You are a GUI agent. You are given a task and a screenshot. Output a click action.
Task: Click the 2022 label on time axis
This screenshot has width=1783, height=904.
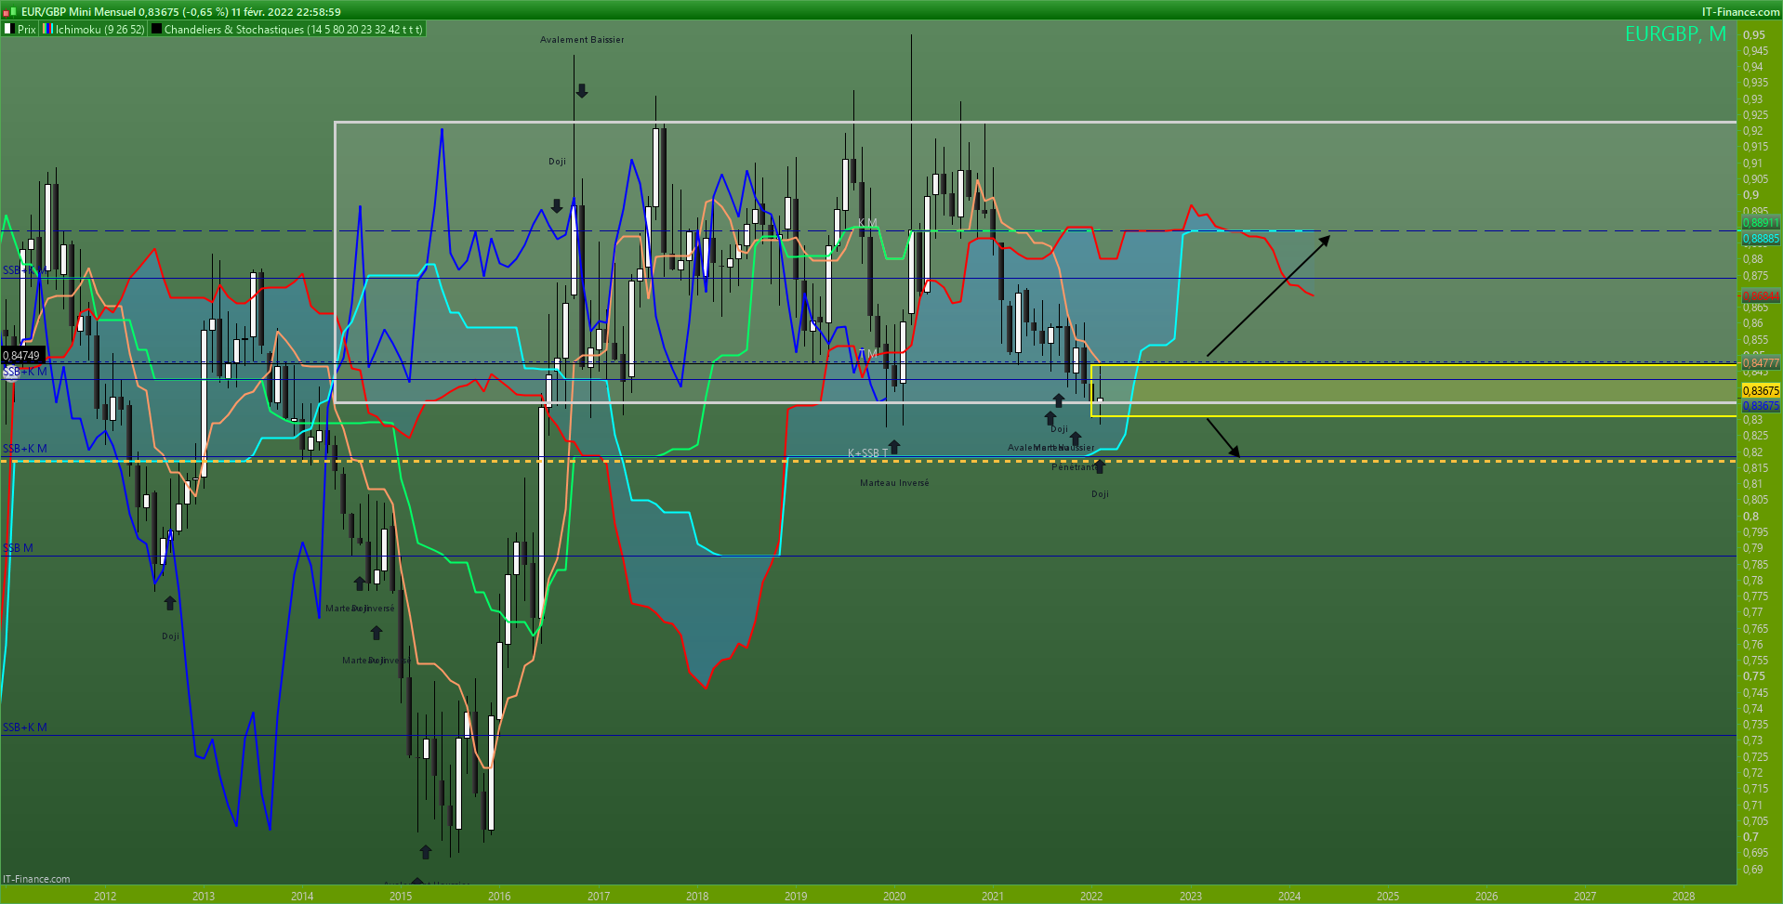coord(1090,896)
